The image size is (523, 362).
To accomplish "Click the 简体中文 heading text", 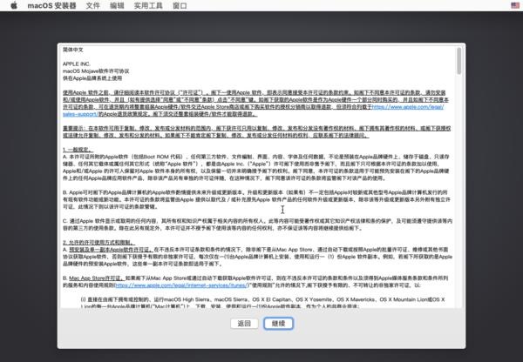I will click(x=73, y=50).
